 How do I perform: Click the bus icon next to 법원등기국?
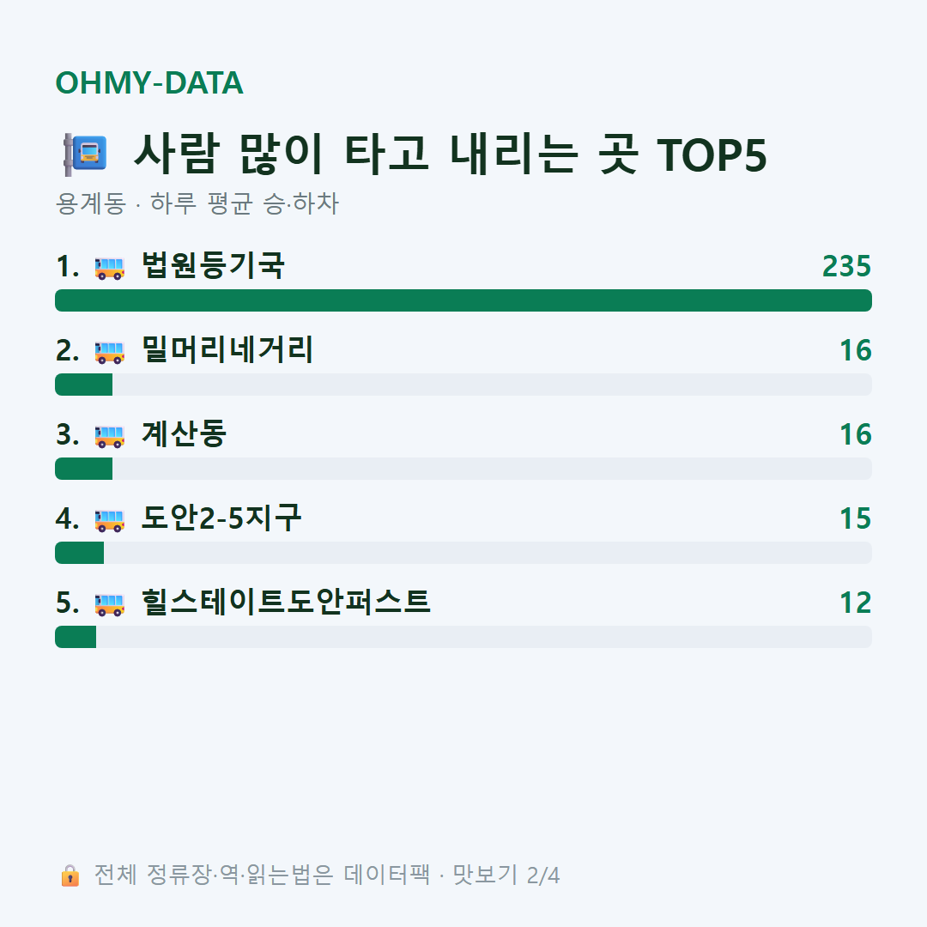pos(110,268)
